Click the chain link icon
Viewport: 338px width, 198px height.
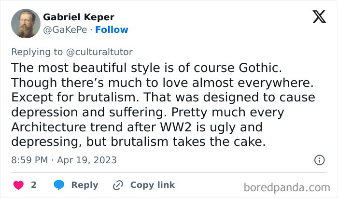118,185
